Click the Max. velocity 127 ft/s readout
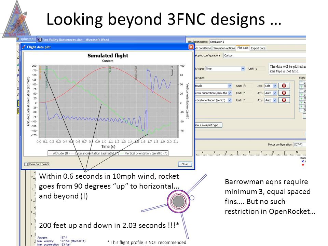Screen dimensions: 328x246 click(x=61, y=241)
